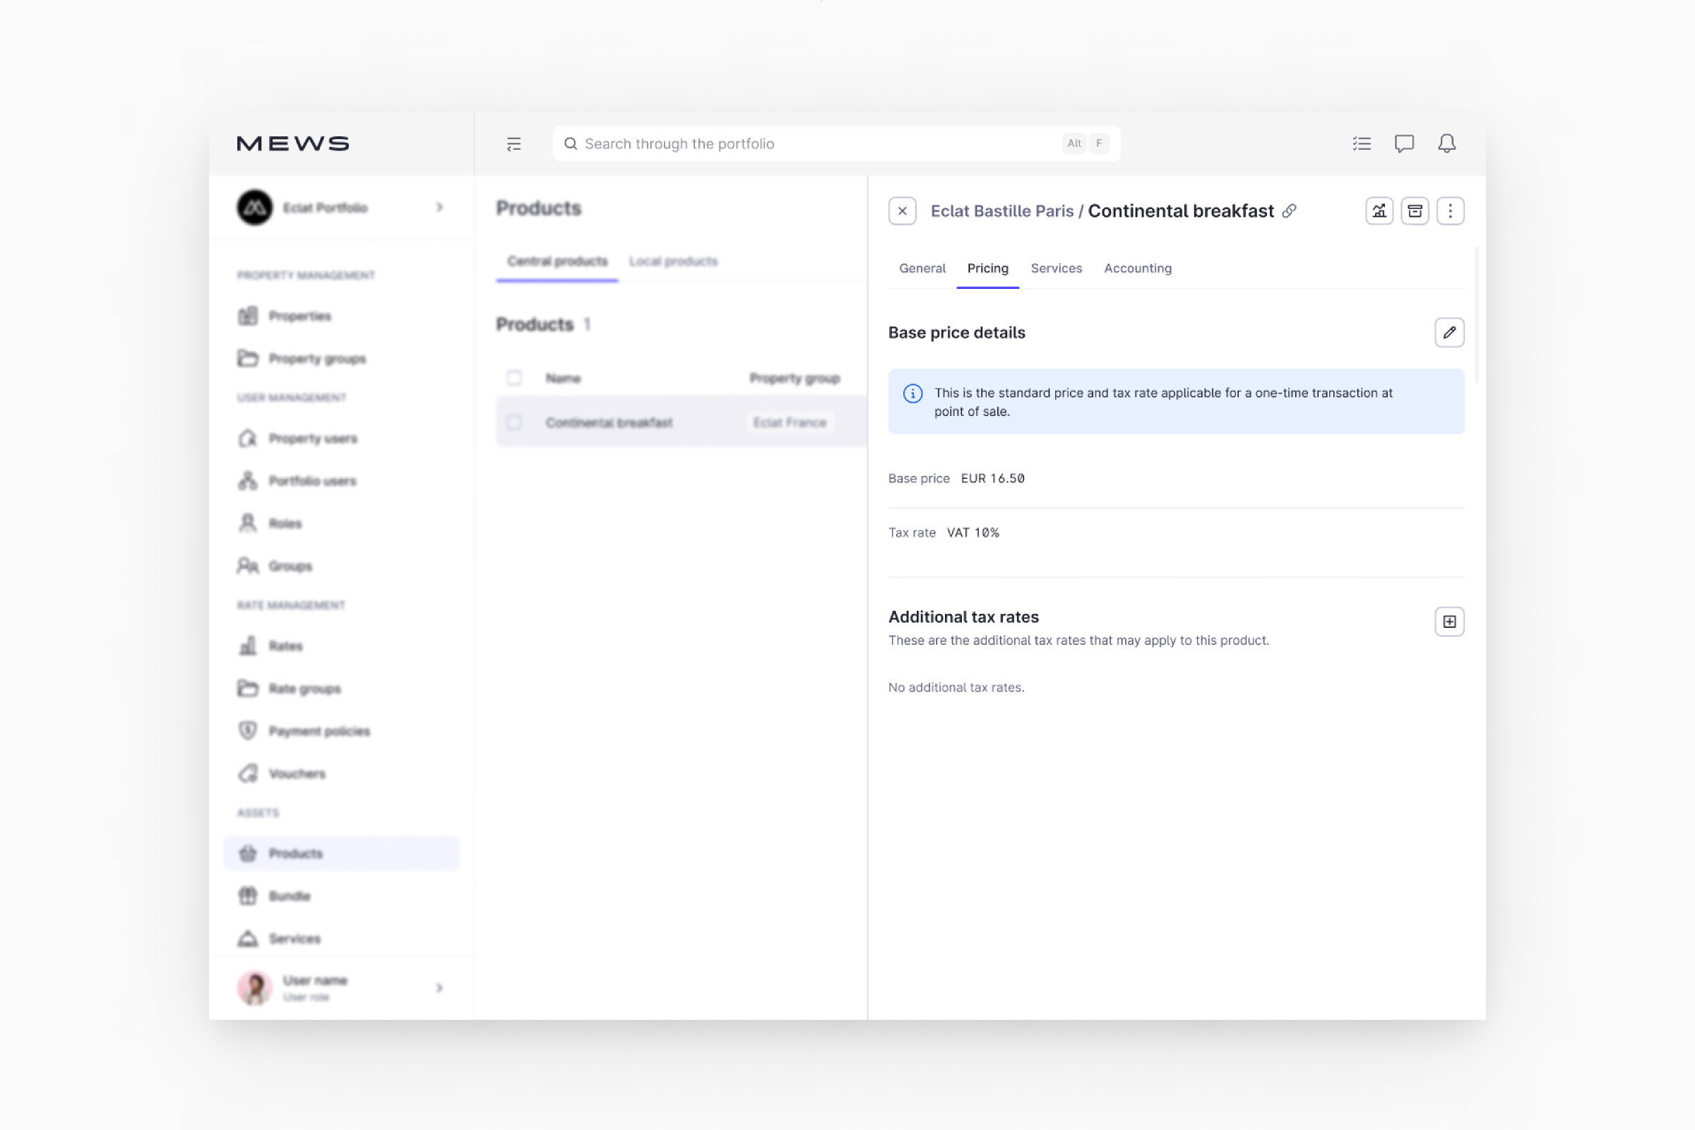Tick the Continental breakfast row checkbox
This screenshot has height=1130, width=1695.
[x=514, y=422]
